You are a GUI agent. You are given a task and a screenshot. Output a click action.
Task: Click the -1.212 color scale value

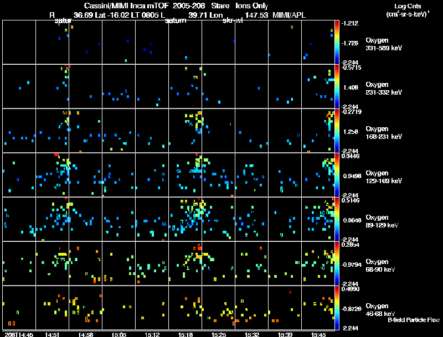tap(349, 23)
